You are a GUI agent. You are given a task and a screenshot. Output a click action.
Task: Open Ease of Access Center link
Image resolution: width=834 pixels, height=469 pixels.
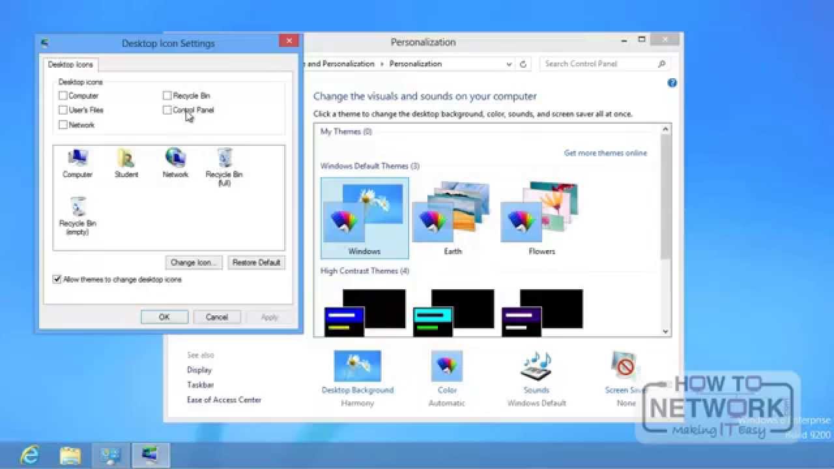pos(224,400)
